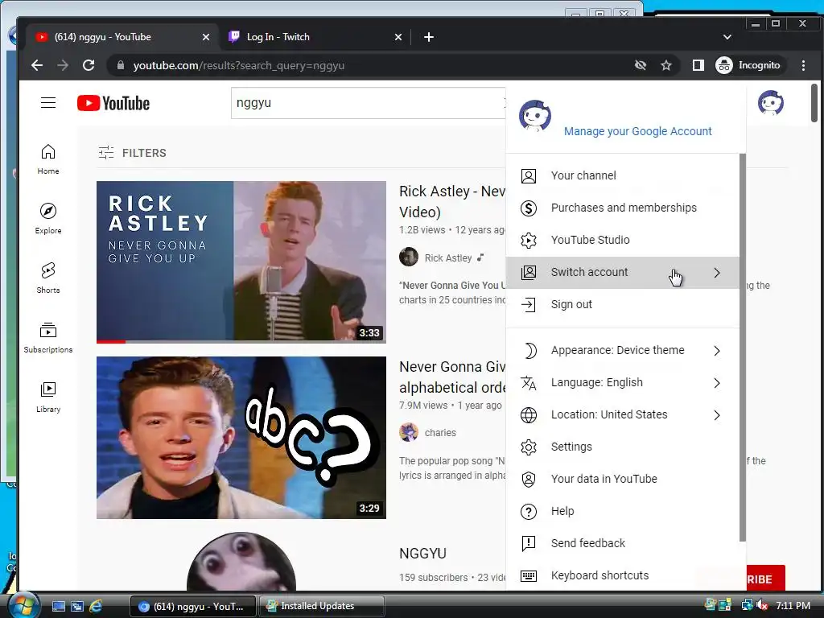
Task: Bookmark this page with the star icon
Action: [666, 65]
